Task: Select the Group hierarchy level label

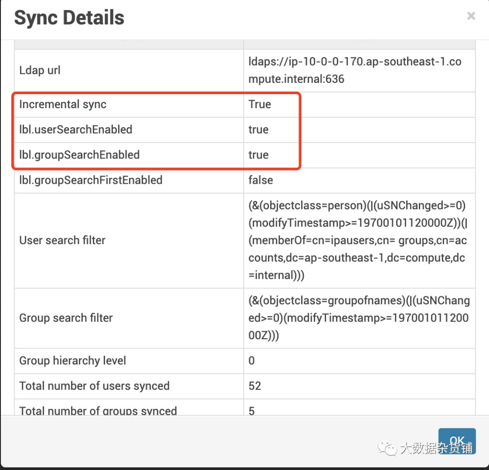Action: 72,361
